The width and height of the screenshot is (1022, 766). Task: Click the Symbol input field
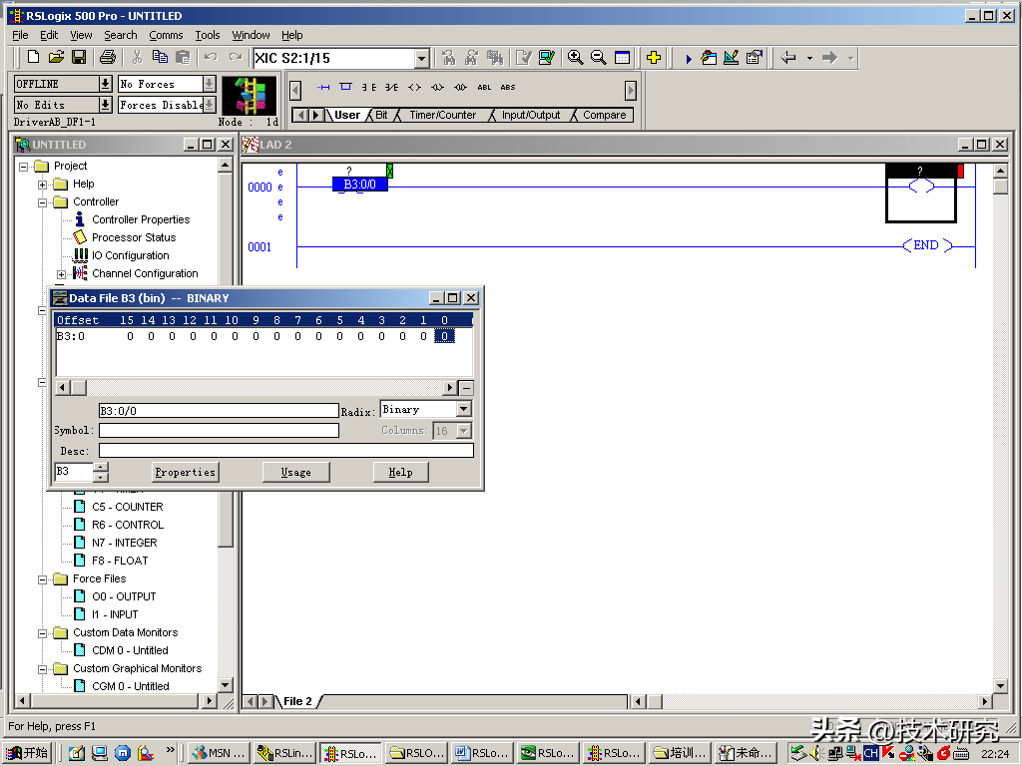(219, 431)
